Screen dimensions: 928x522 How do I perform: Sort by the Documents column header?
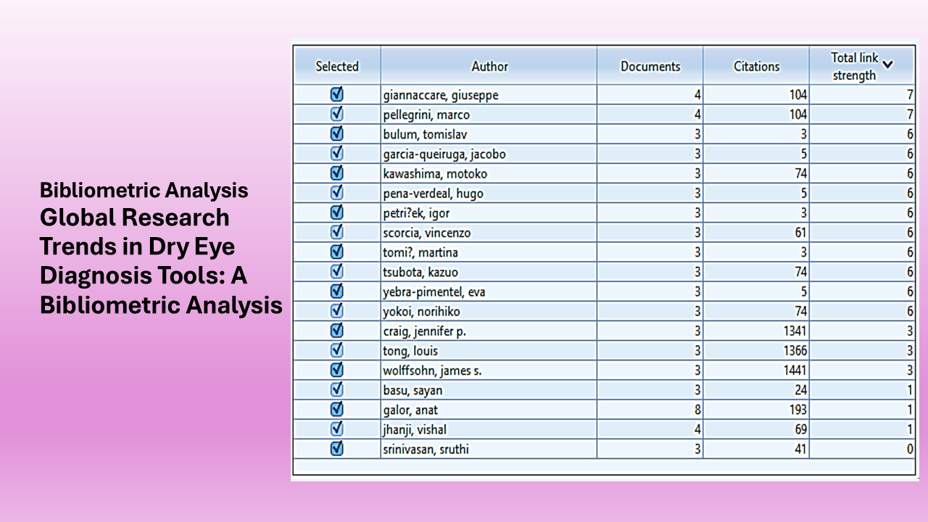tap(650, 67)
